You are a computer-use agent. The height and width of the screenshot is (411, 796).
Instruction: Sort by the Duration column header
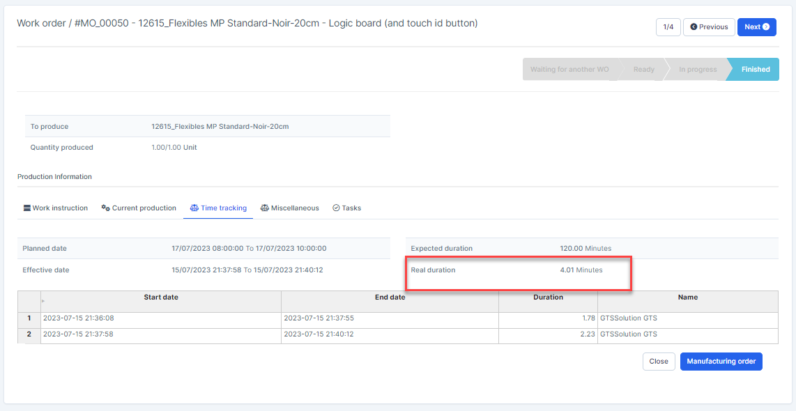click(548, 297)
